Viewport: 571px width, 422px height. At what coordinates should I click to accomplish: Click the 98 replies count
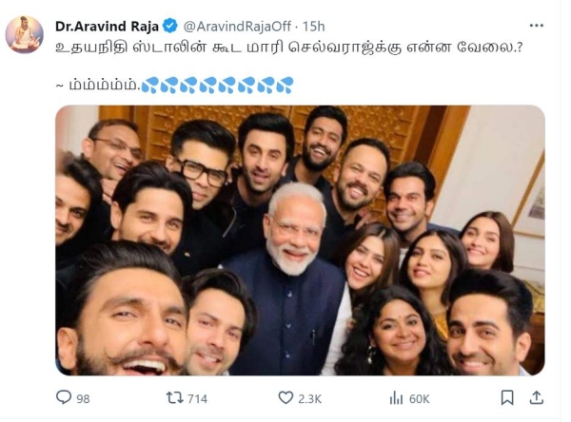pos(83,397)
